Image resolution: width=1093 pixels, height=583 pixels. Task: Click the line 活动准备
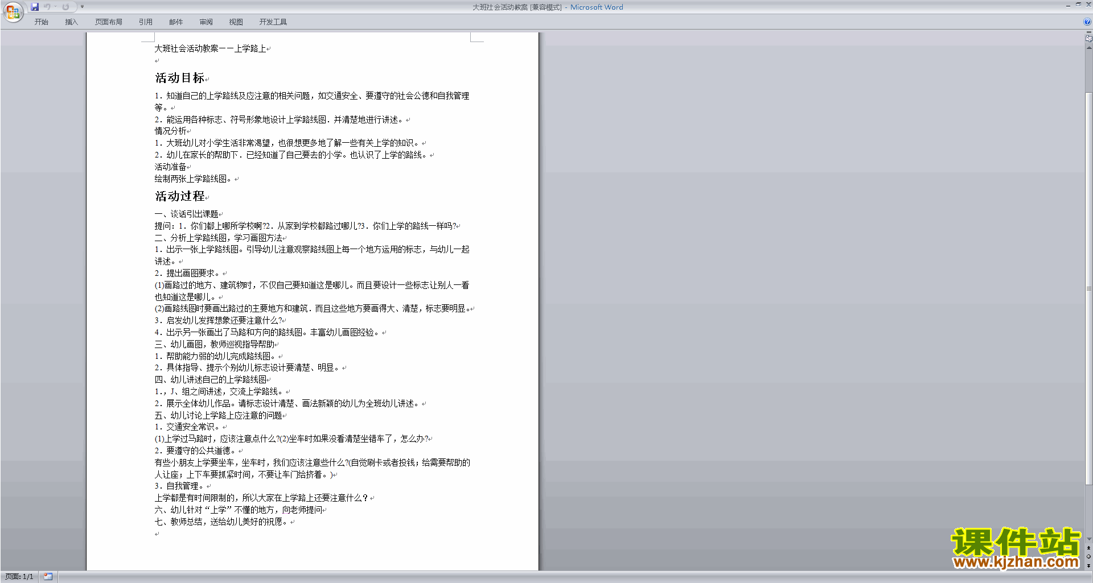[170, 167]
